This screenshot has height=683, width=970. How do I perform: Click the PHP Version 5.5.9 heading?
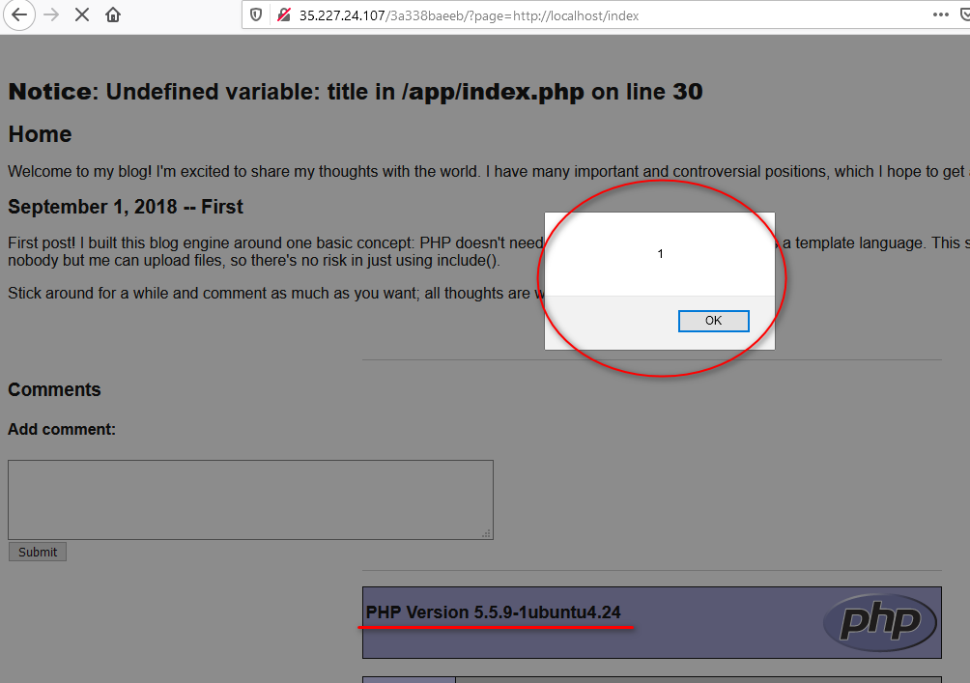(x=493, y=612)
